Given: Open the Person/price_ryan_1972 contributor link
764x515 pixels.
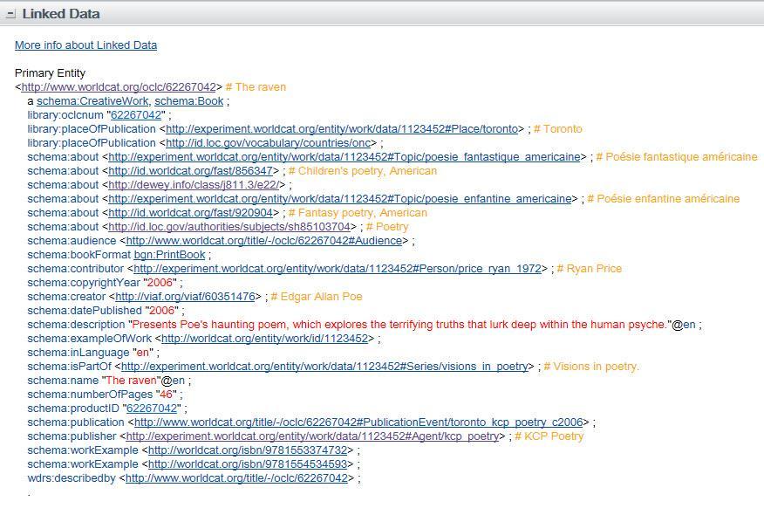Looking at the screenshot, I should (338, 269).
